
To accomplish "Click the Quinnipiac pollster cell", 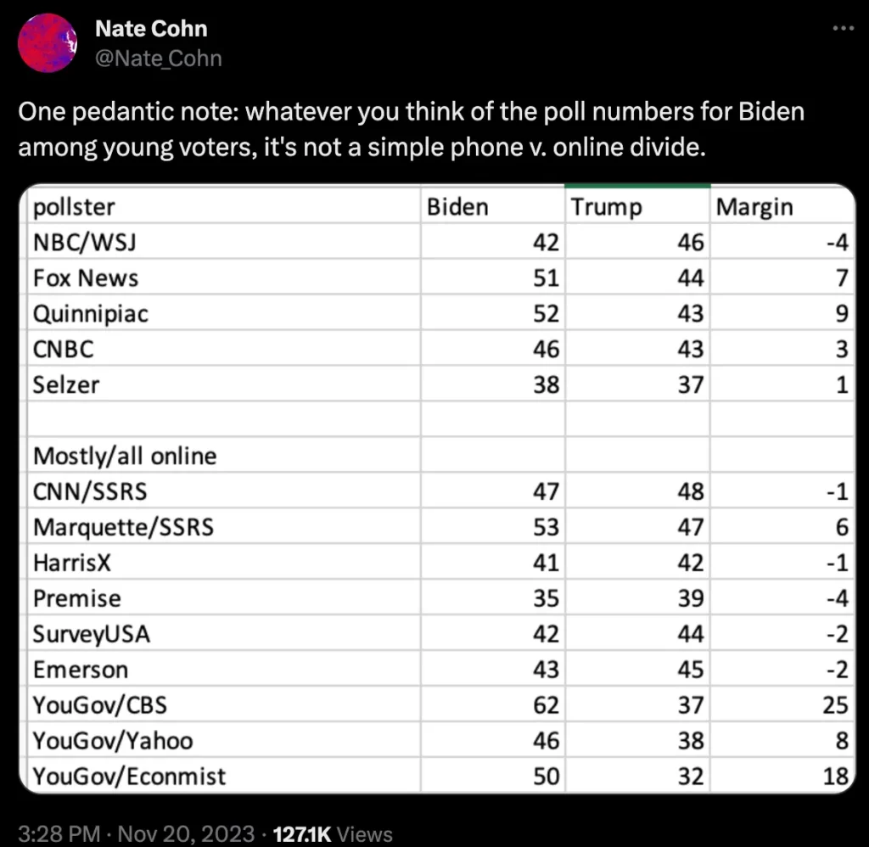I will (x=91, y=314).
